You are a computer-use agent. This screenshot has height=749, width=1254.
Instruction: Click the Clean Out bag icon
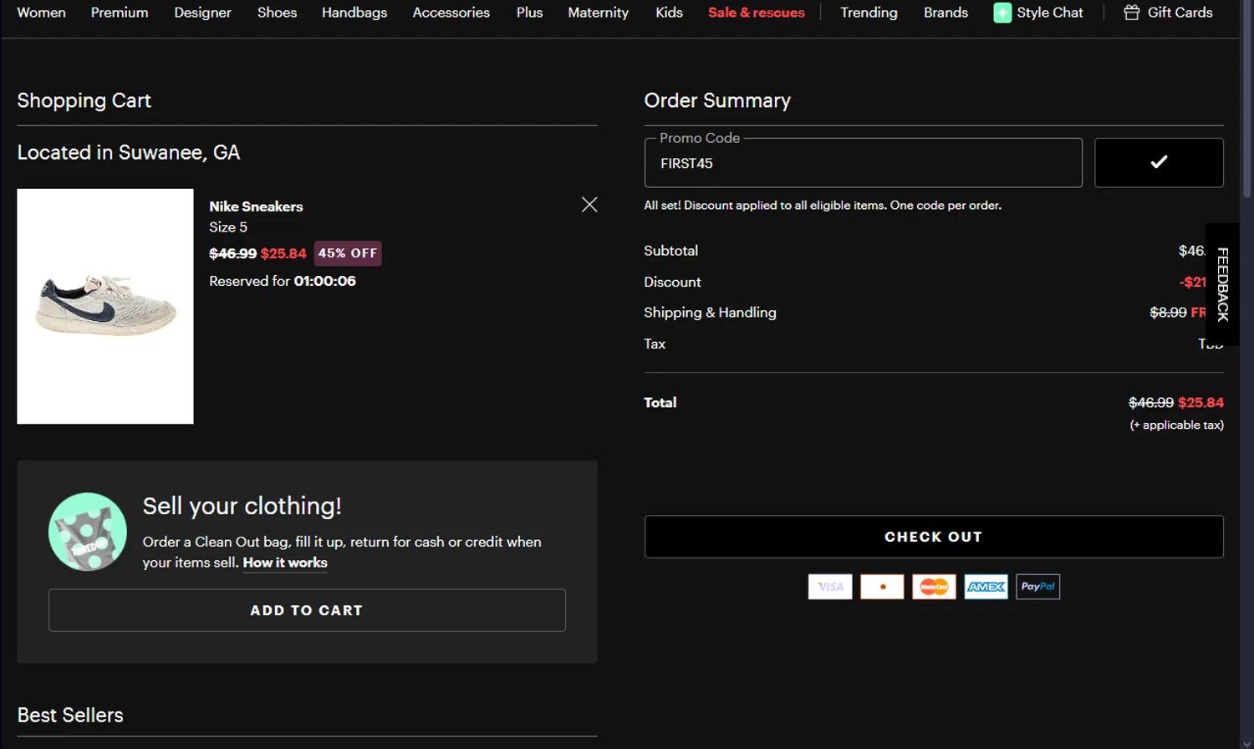tap(88, 532)
